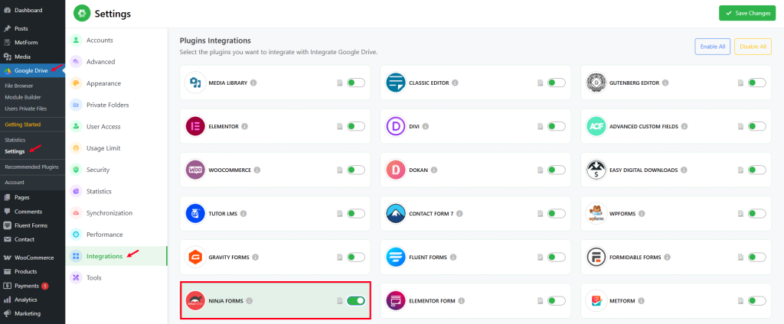
Task: Open the Marketing admin menu
Action: tap(32, 314)
